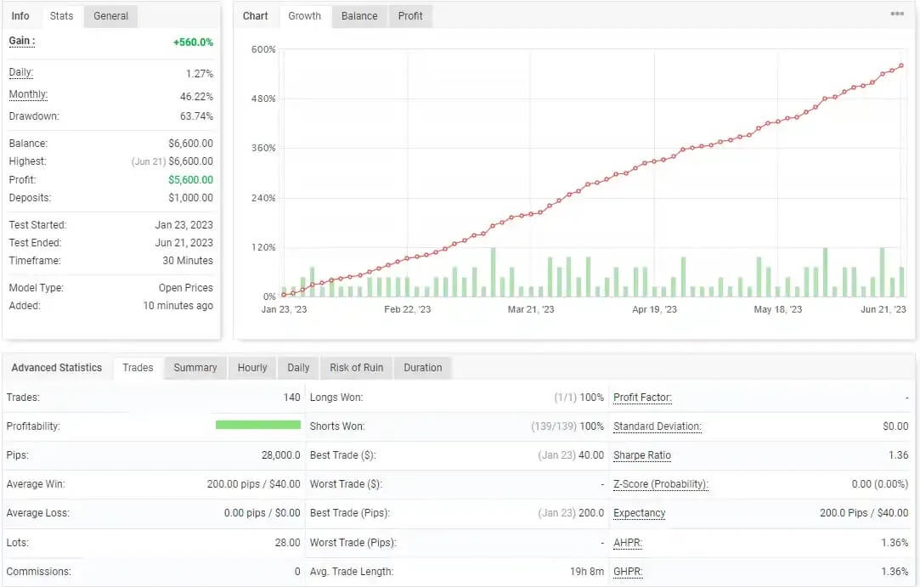Click the +560.0% gain value
This screenshot has height=587, width=920.
pos(193,42)
